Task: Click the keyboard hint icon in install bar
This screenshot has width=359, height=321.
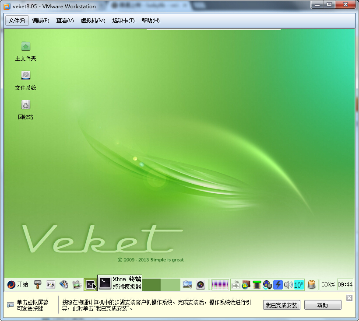Action: click(x=11, y=305)
